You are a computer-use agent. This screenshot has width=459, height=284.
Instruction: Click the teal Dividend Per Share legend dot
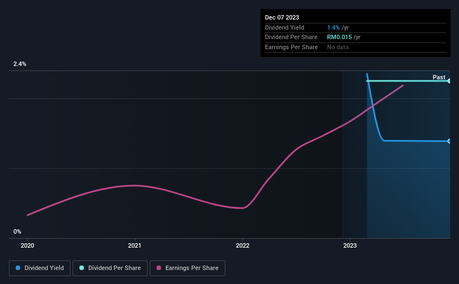(x=82, y=268)
